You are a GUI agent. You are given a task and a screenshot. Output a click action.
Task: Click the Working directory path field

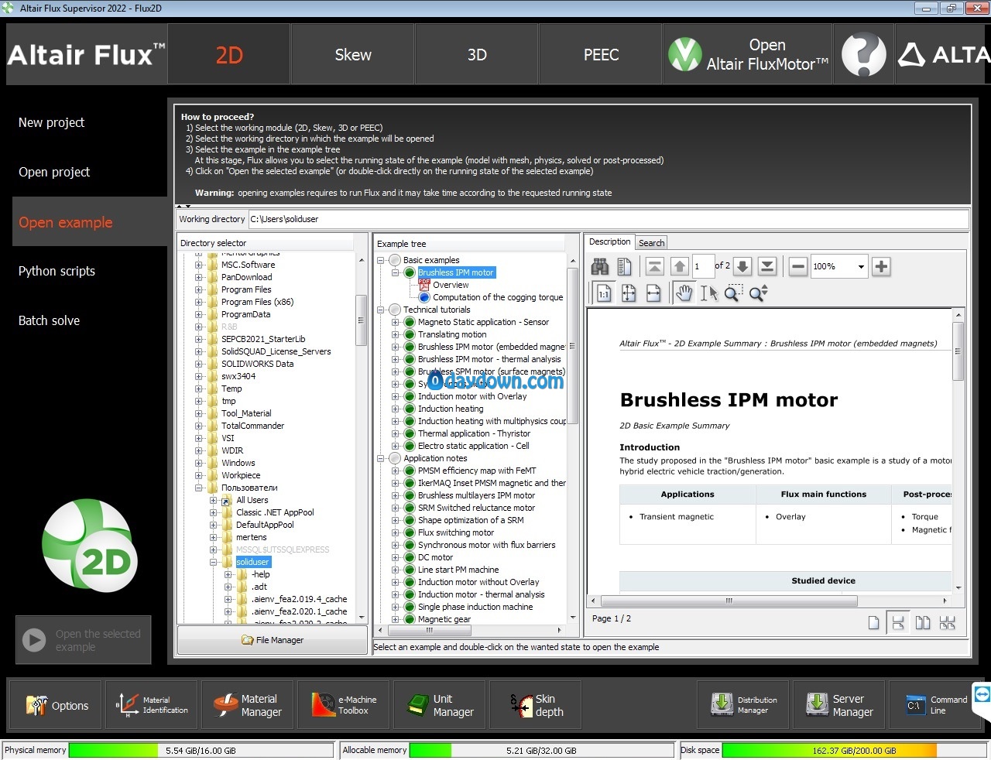(x=608, y=219)
